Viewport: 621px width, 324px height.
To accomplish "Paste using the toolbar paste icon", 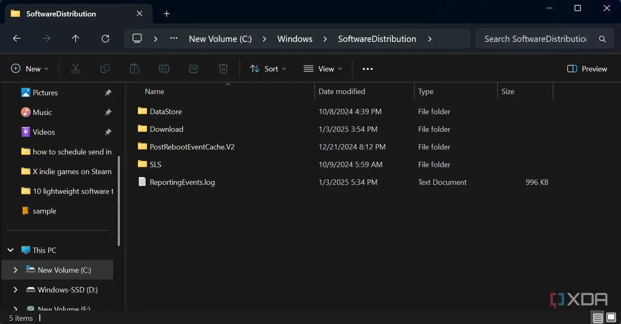I will coord(135,69).
